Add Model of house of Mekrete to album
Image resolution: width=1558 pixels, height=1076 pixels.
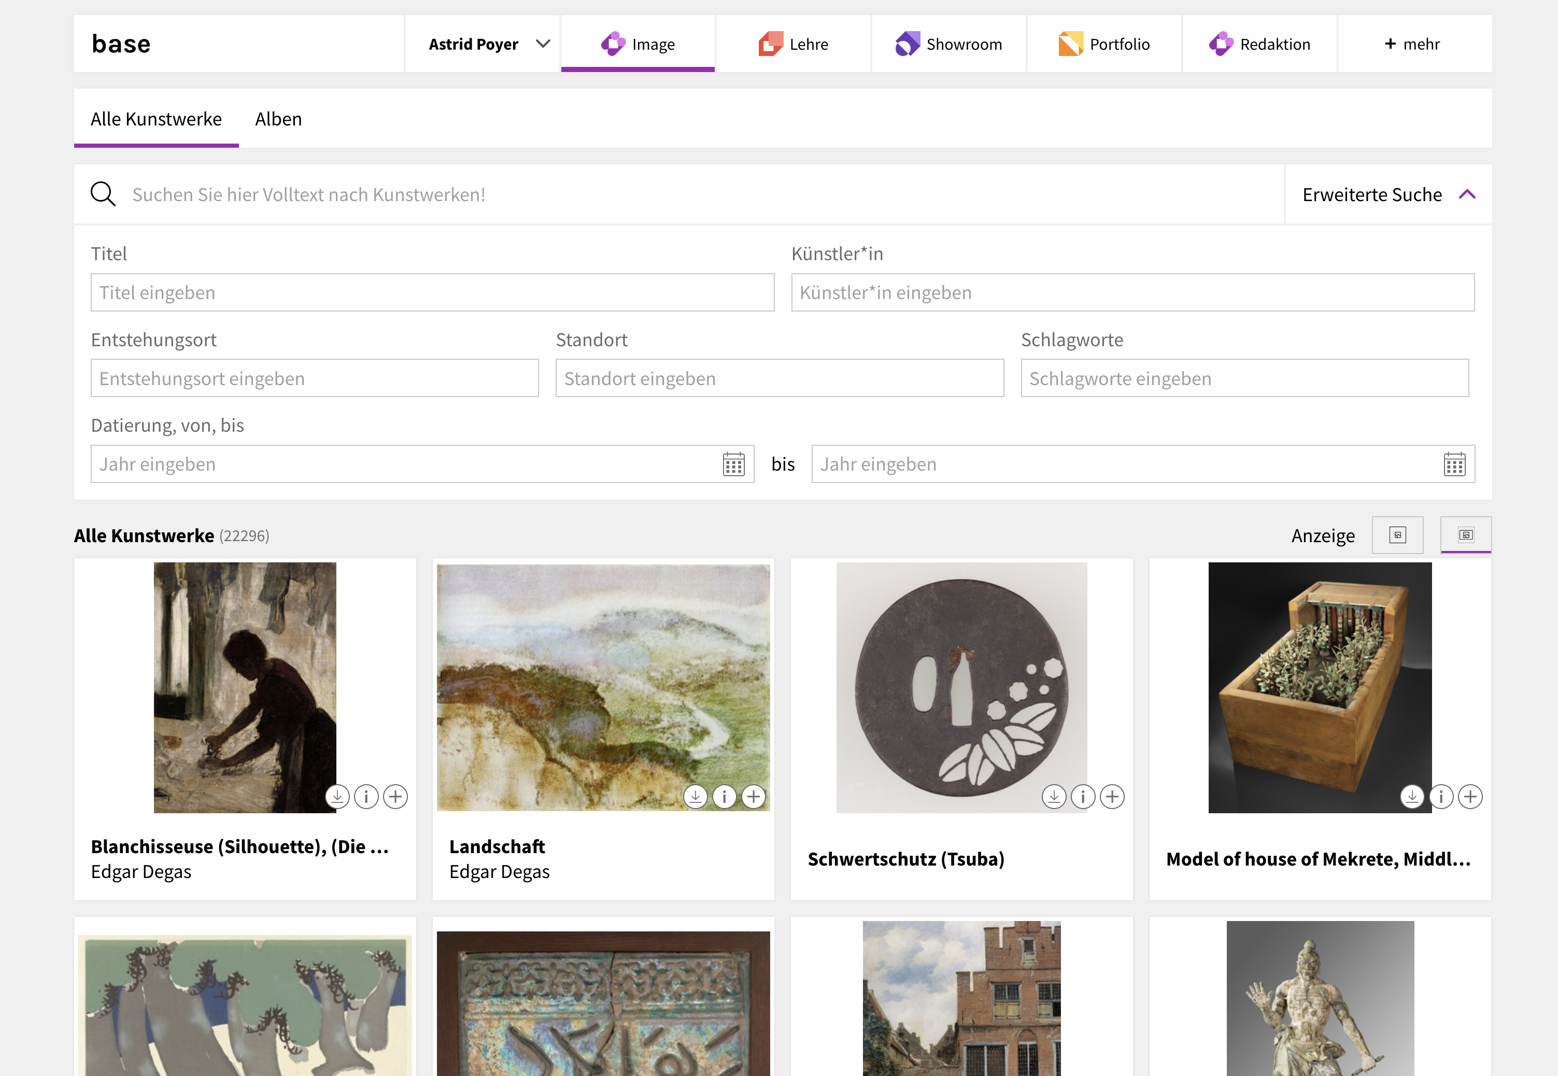pos(1470,796)
